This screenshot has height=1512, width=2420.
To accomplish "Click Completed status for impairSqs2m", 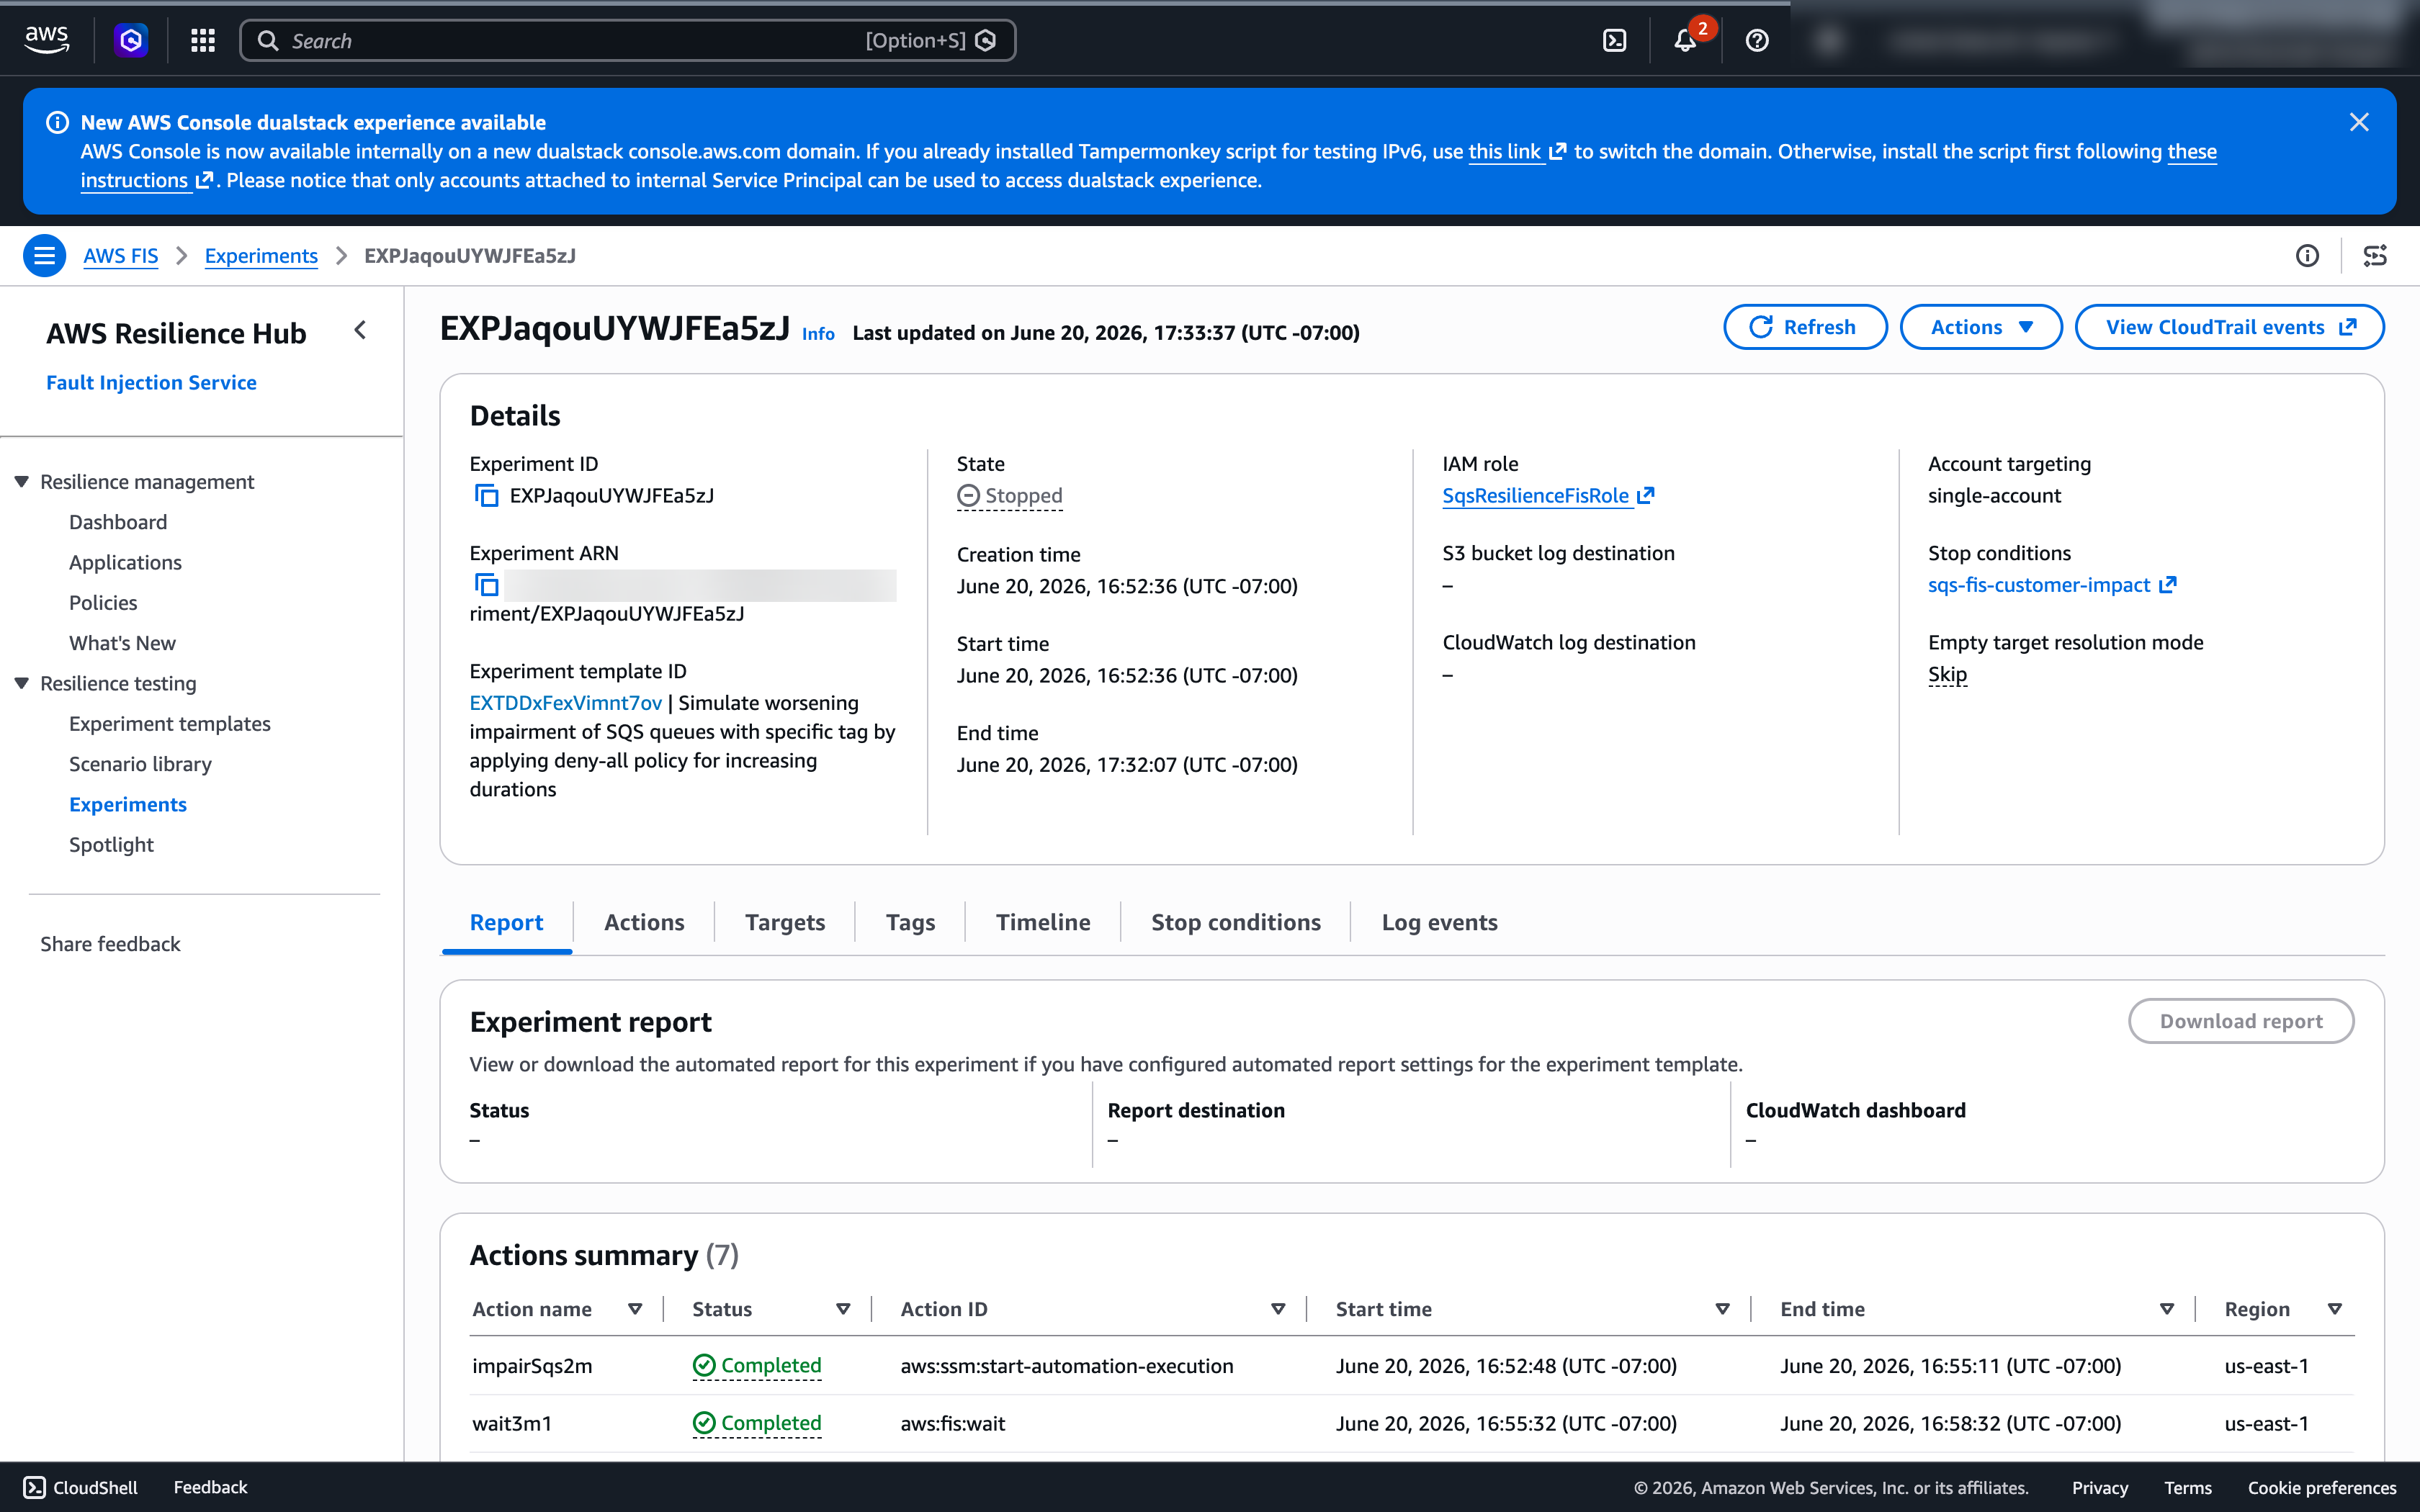I will [757, 1365].
